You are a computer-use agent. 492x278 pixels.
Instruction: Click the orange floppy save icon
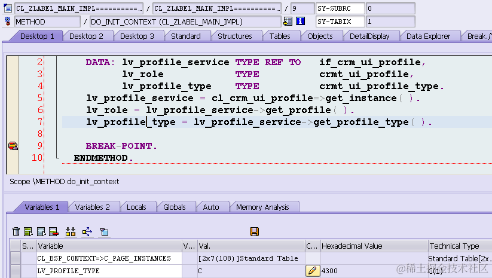254,231
